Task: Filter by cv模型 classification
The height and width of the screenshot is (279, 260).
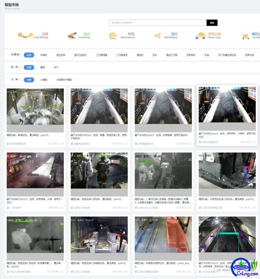Action: [44, 80]
